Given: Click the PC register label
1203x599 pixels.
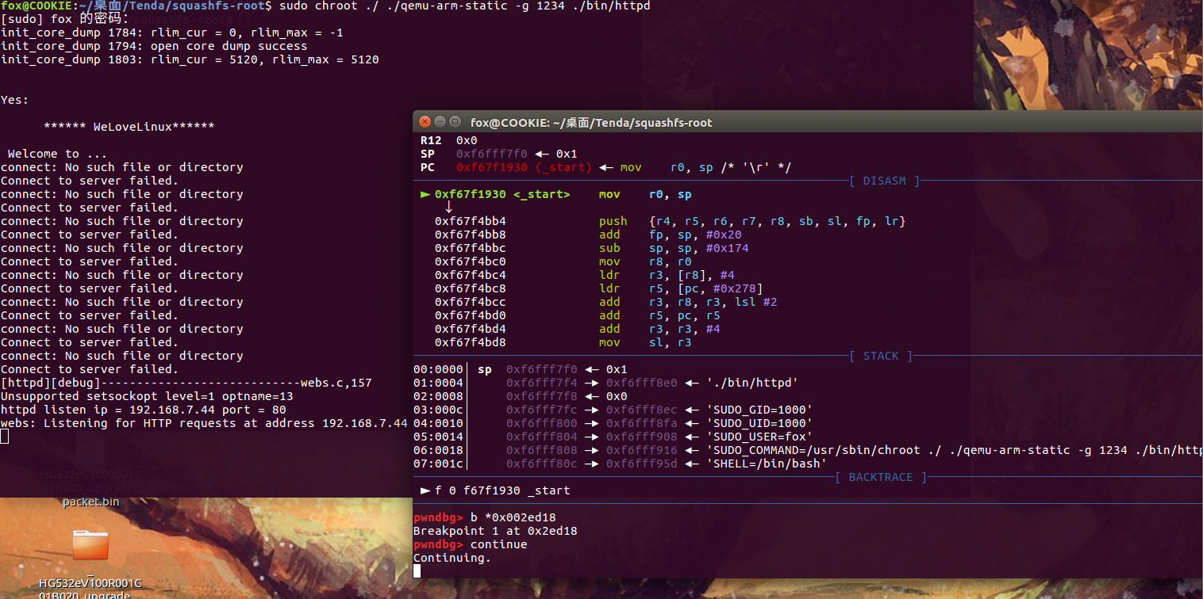Looking at the screenshot, I should (x=427, y=167).
